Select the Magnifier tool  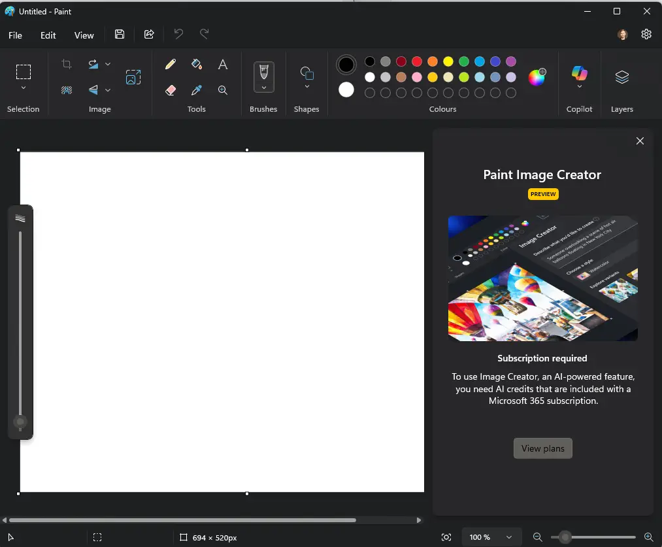(223, 90)
